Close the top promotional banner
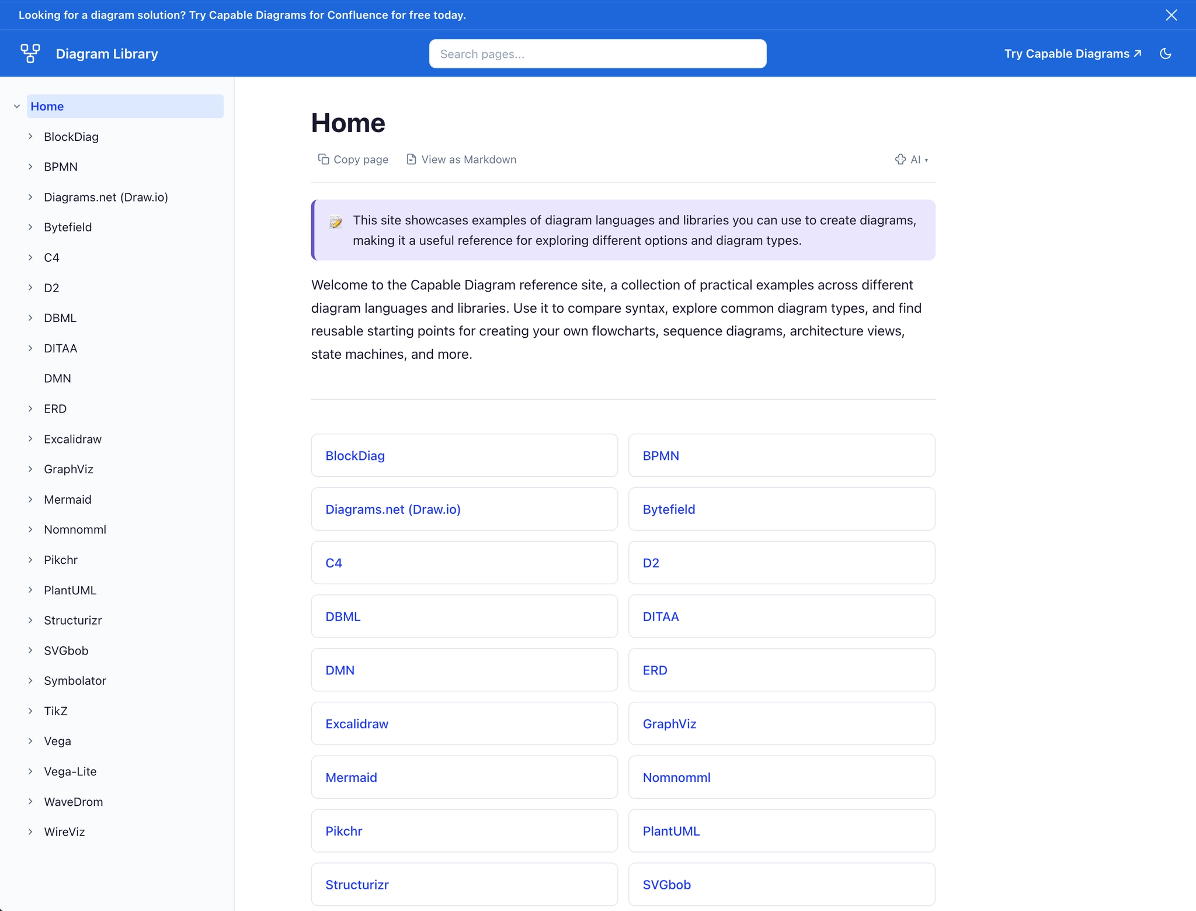1196x911 pixels. tap(1171, 15)
